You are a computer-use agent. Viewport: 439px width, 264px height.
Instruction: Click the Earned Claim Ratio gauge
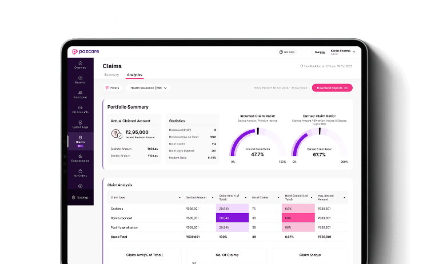pos(319,142)
